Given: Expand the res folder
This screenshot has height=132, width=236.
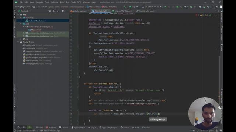Looking at the screenshot, I should point(21,39).
